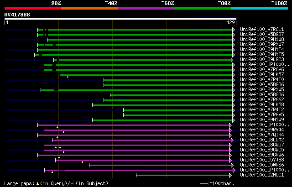Screen dimensions: 292x187
Task: Open the UniRef100_Q9LK57 hit label
Action: tap(262, 75)
